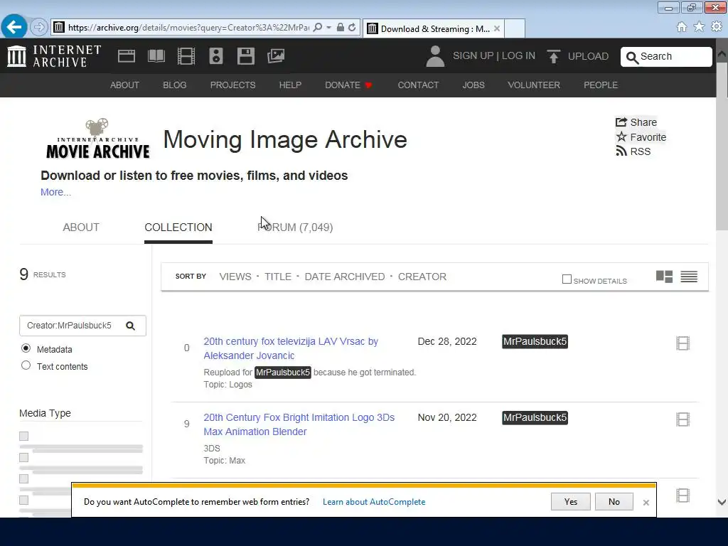Select the Metadata radio button
Viewport: 728px width, 546px height.
26,348
